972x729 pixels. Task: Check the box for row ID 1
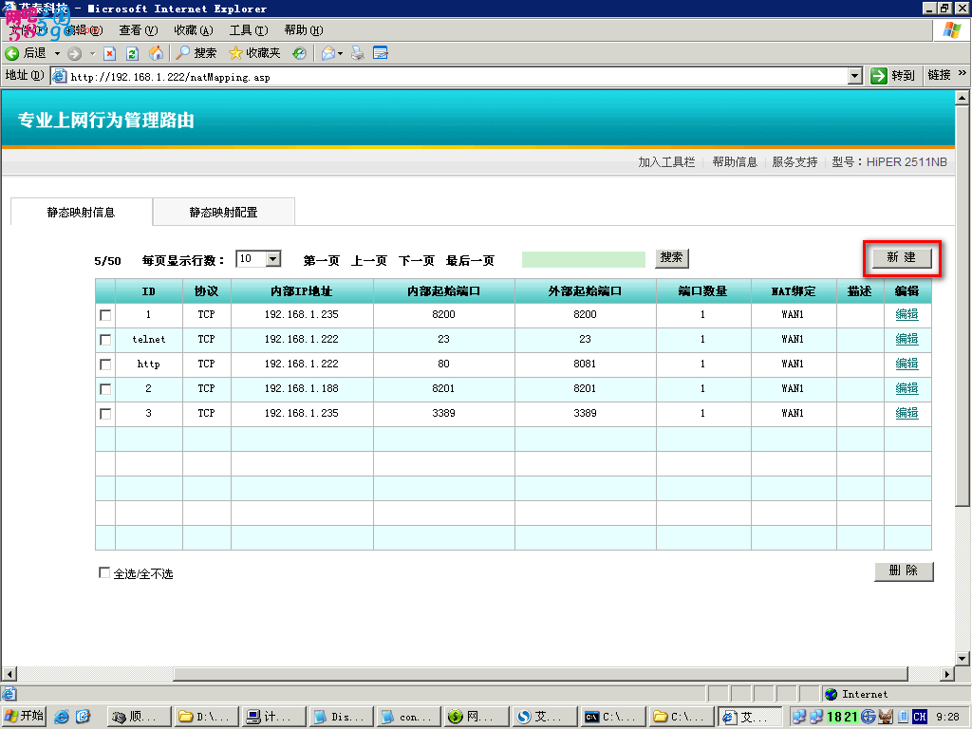point(105,315)
